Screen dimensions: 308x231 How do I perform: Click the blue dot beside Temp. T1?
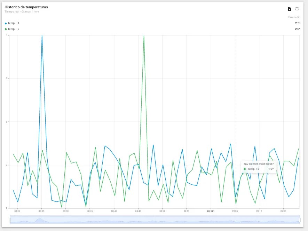(6, 23)
